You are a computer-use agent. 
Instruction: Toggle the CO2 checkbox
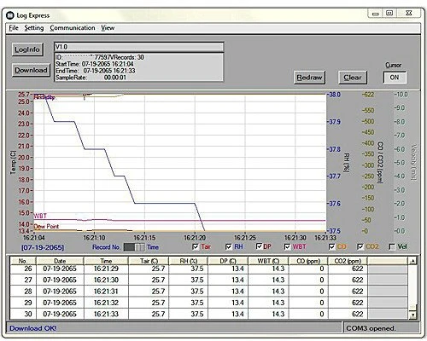pos(360,246)
